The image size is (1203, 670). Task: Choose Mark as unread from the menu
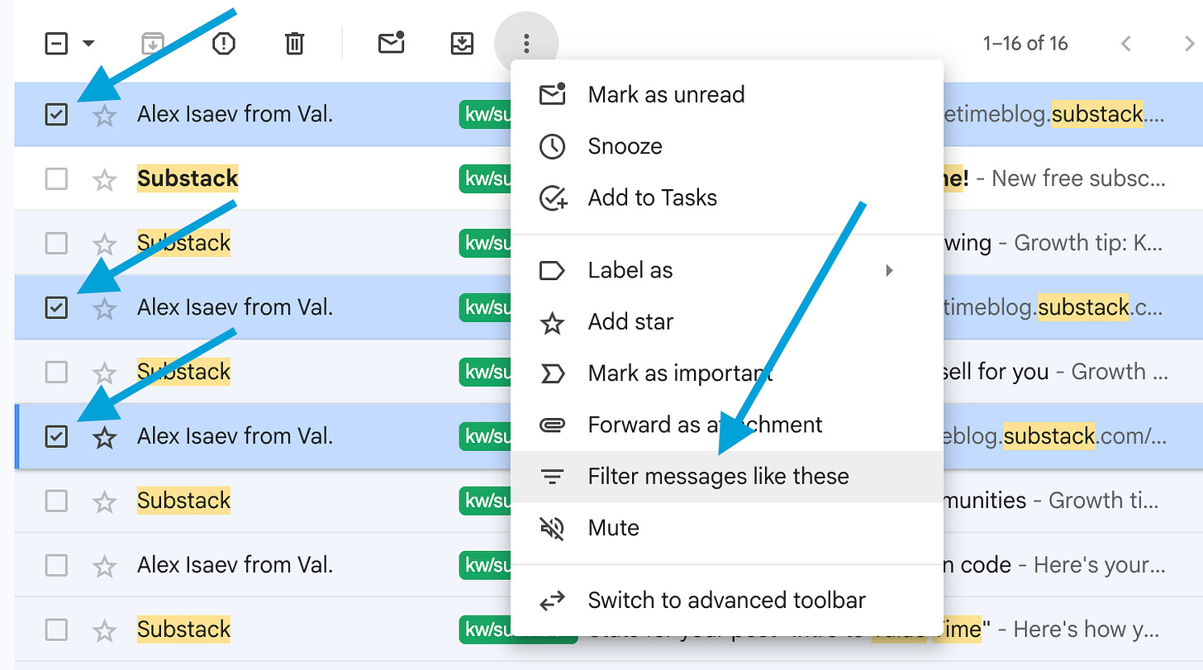tap(727, 94)
